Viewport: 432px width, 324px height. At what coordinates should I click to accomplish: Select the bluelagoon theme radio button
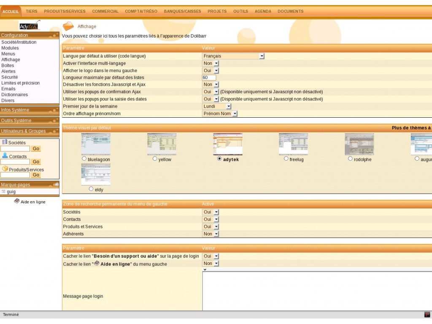84,159
